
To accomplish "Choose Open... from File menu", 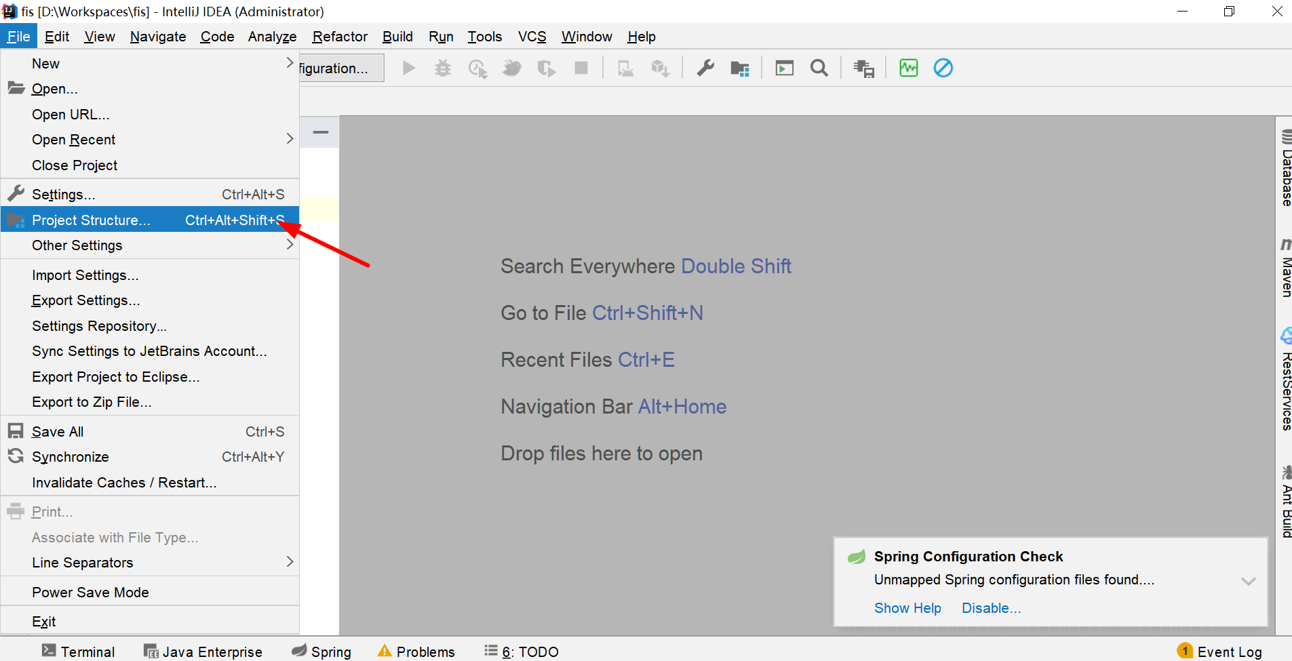I will pos(150,89).
